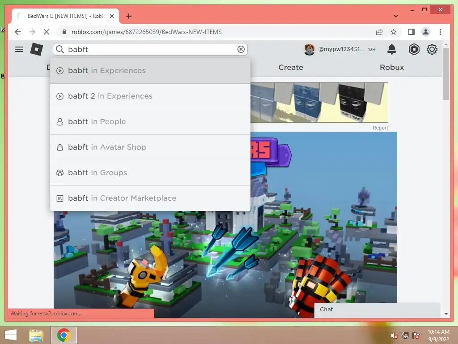458x344 pixels.
Task: View site info via padlock icon
Action: (x=64, y=32)
